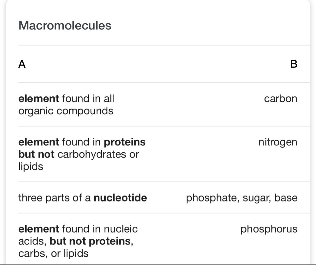Click the carbon answer cell
316x265 pixels.
(x=280, y=99)
